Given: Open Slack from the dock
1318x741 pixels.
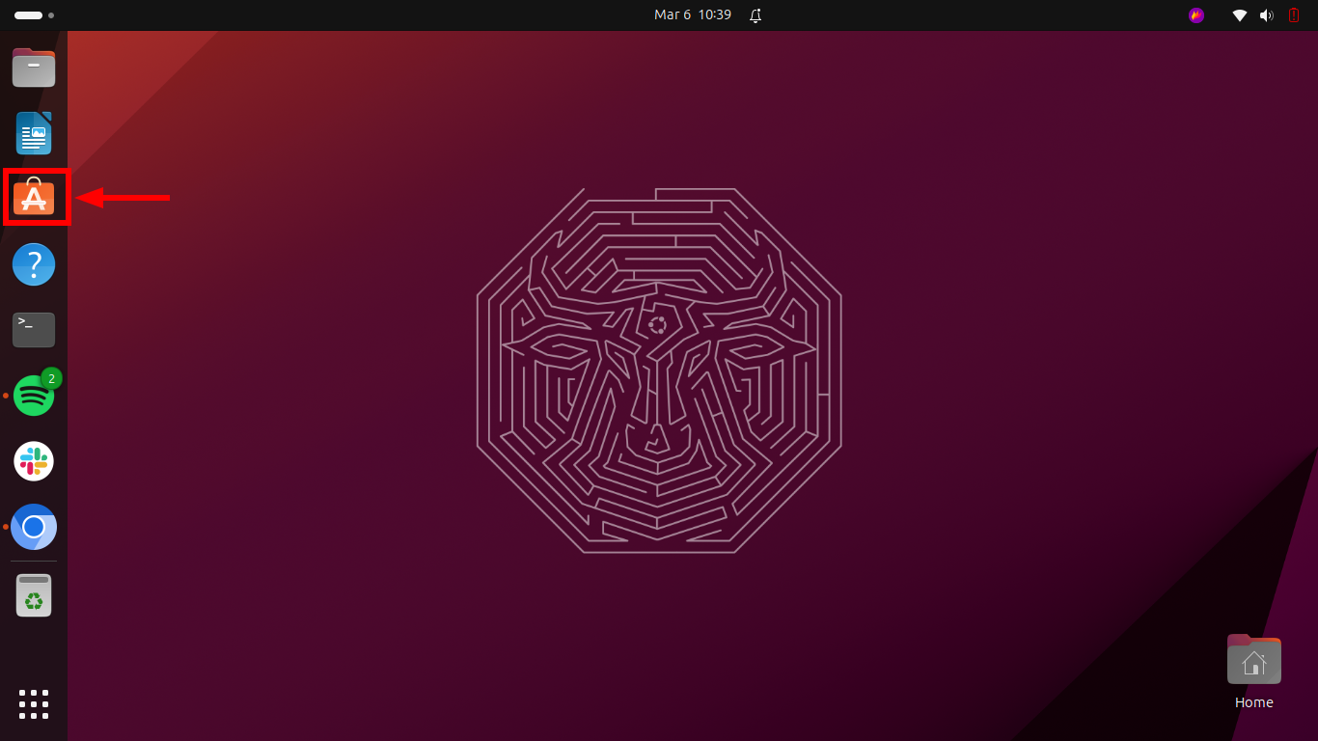Looking at the screenshot, I should (x=34, y=461).
